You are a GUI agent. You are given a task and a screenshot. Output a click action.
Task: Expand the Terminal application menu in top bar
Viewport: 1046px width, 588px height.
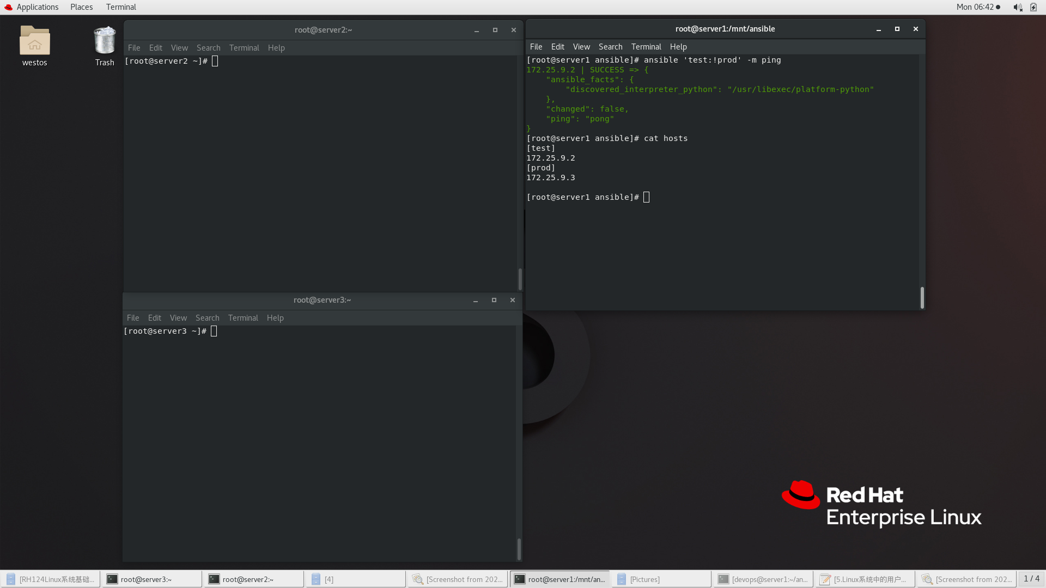pyautogui.click(x=121, y=7)
